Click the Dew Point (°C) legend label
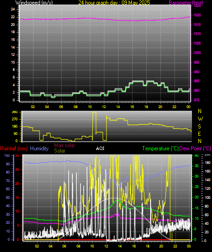This screenshot has height=252, width=212. 195,148
